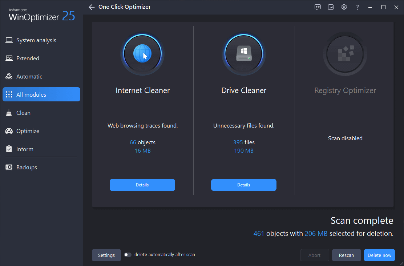The width and height of the screenshot is (404, 266).
Task: Click the Scan disabled text
Action: (x=345, y=138)
